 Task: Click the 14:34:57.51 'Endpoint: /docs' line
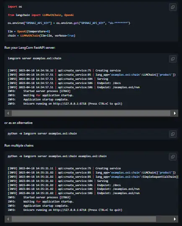click(64, 83)
